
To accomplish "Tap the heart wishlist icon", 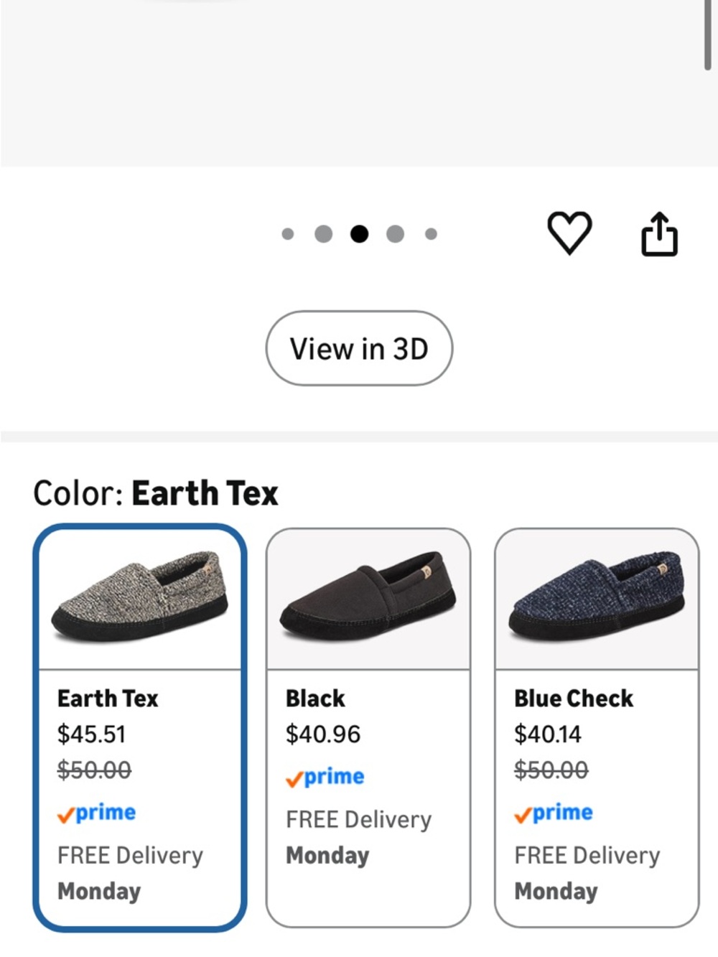I will [x=569, y=233].
